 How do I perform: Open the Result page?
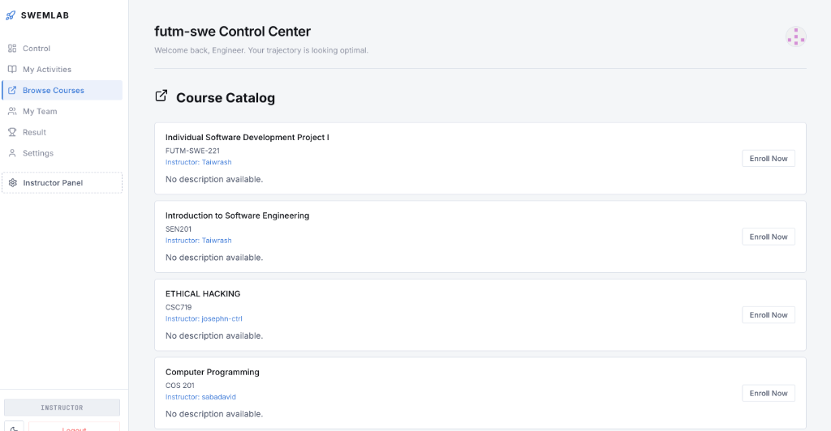point(62,132)
